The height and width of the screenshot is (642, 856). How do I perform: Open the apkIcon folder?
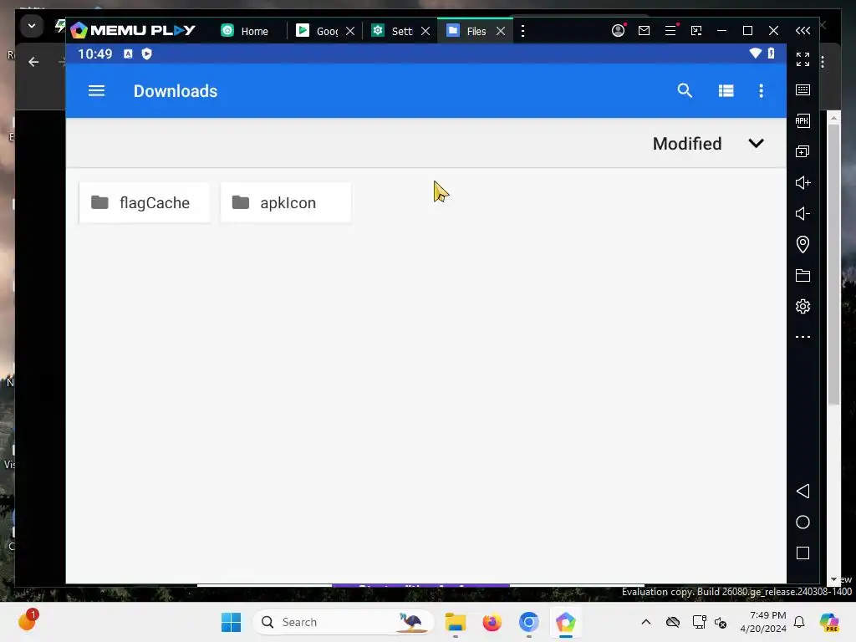(286, 202)
